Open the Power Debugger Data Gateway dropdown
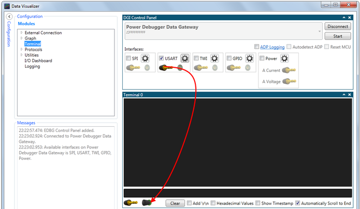The width and height of the screenshot is (360, 209). click(x=320, y=32)
